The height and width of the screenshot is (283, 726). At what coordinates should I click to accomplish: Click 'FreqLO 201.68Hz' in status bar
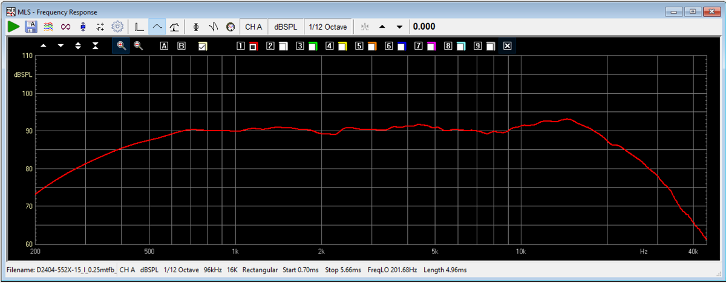393,270
